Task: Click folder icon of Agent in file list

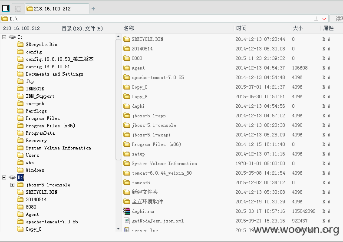Action: [x=127, y=68]
